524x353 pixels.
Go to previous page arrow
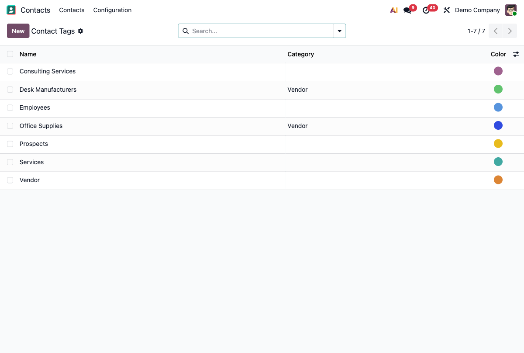click(x=496, y=31)
